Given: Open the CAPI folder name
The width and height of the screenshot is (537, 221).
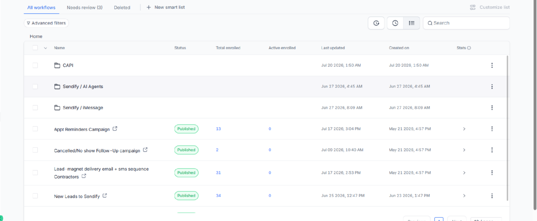Looking at the screenshot, I should pos(68,65).
